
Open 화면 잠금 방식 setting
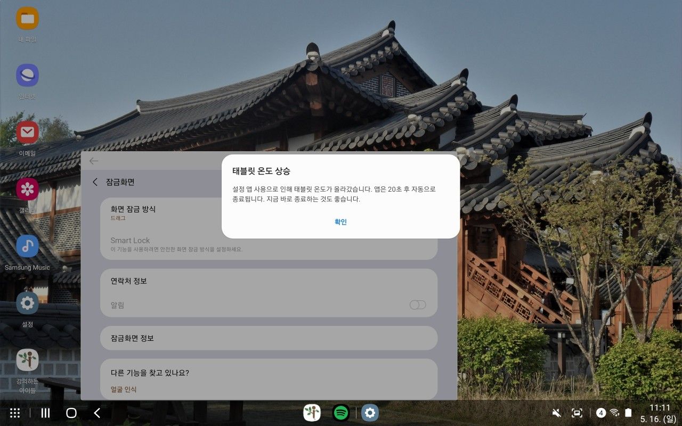pyautogui.click(x=160, y=213)
